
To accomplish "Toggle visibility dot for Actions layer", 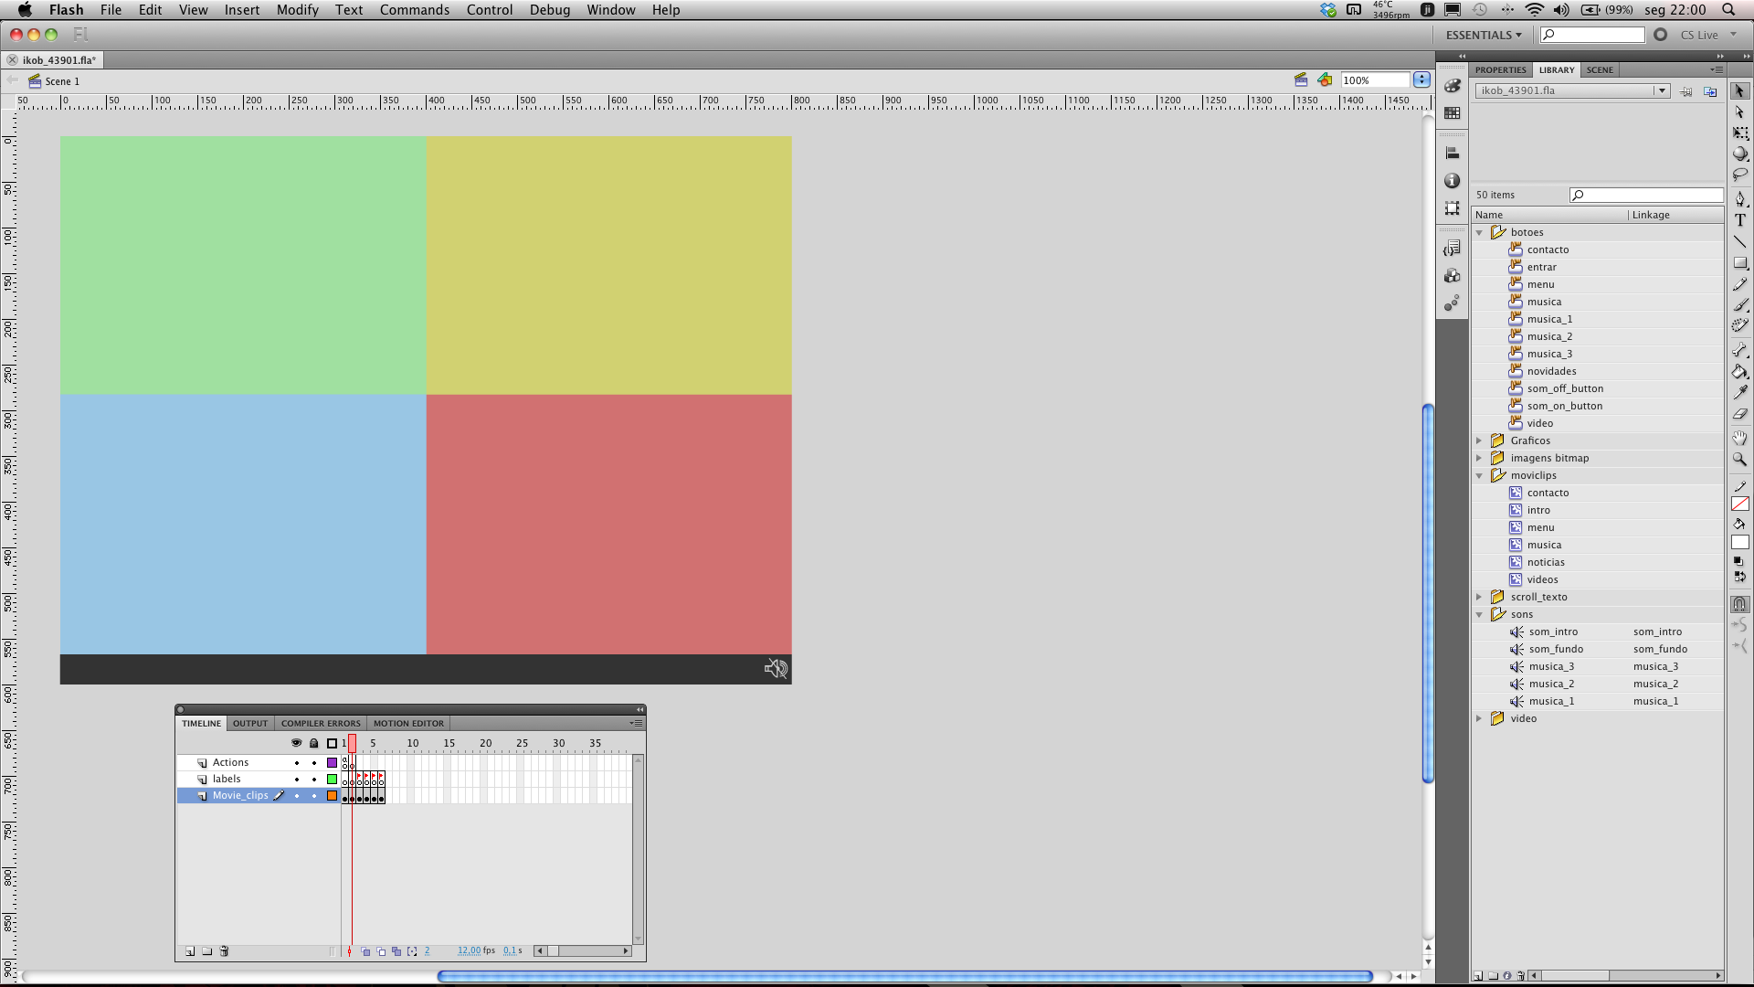I will [x=296, y=763].
